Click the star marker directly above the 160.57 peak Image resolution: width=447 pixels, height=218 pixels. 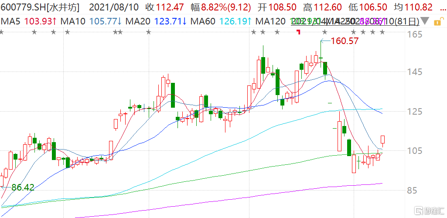coord(324,32)
